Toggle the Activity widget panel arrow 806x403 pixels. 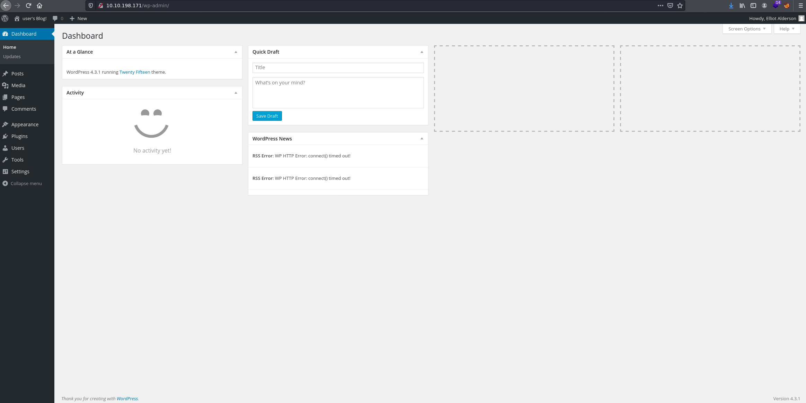point(236,93)
